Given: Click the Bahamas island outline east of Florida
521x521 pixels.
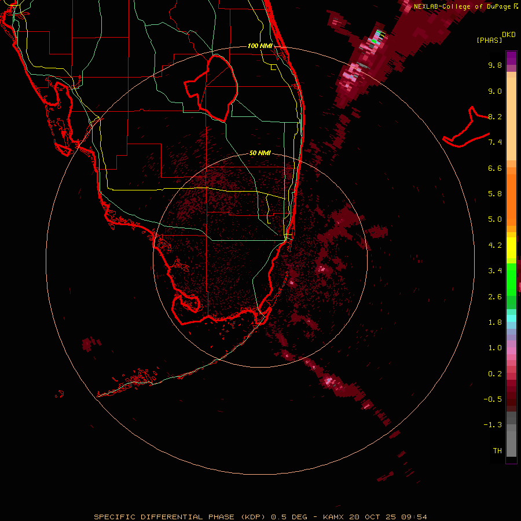Looking at the screenshot, I should point(466,127).
